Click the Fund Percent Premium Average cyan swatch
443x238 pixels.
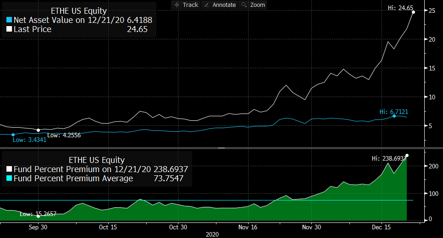tap(9, 178)
